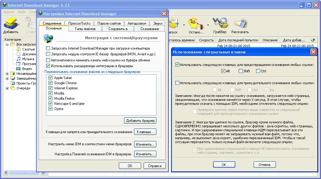The width and height of the screenshot is (321, 179).
Task: Click the Скорость column header
Action: coord(206,40)
